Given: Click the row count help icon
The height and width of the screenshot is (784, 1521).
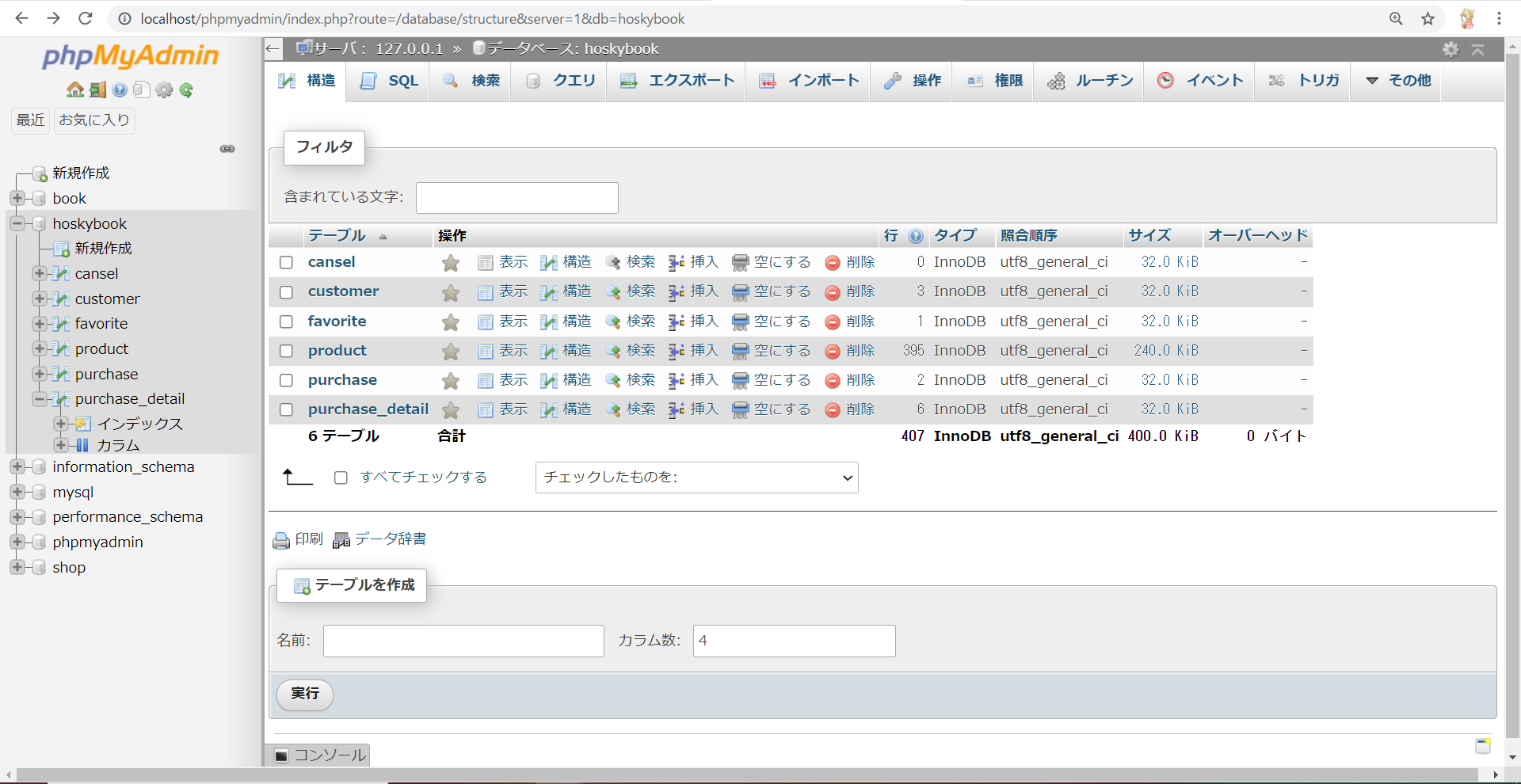Looking at the screenshot, I should click(916, 236).
